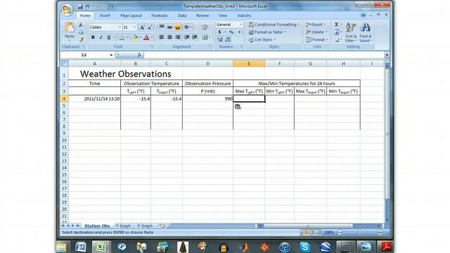Click the Decrease Indent icon
This screenshot has height=253, width=450.
pos(187,37)
